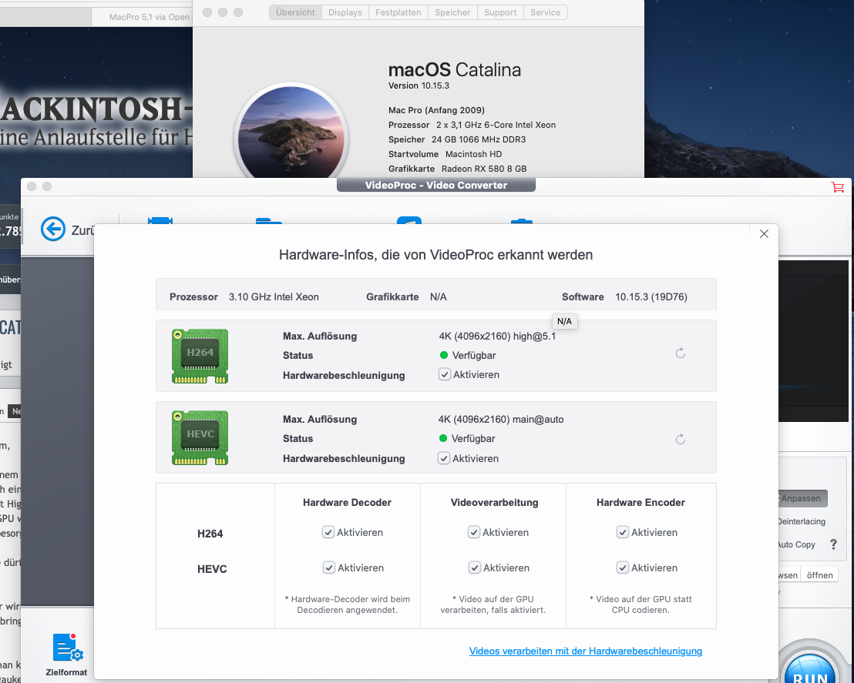854x683 pixels.
Task: Toggle H264 Hardware Encoder checkbox
Action: [x=623, y=532]
